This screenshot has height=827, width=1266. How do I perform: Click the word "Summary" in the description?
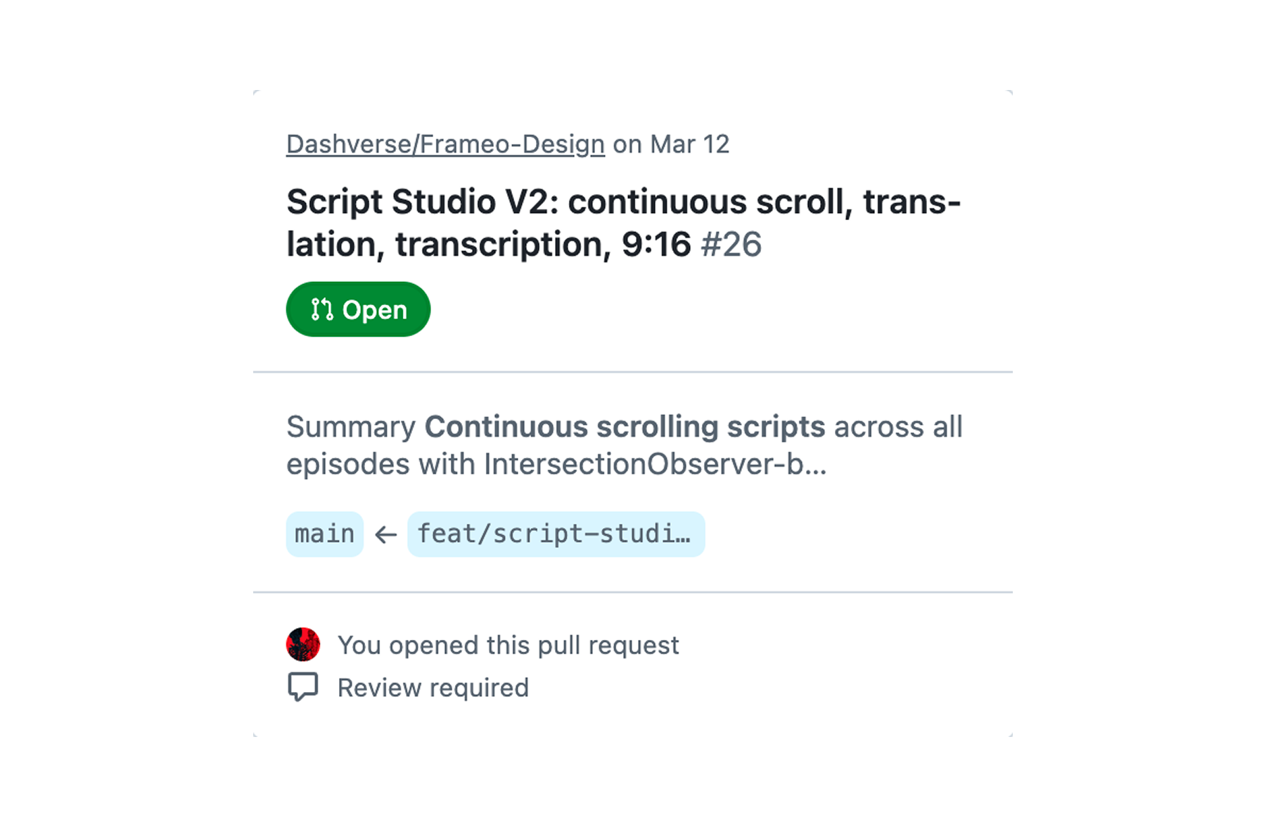351,427
